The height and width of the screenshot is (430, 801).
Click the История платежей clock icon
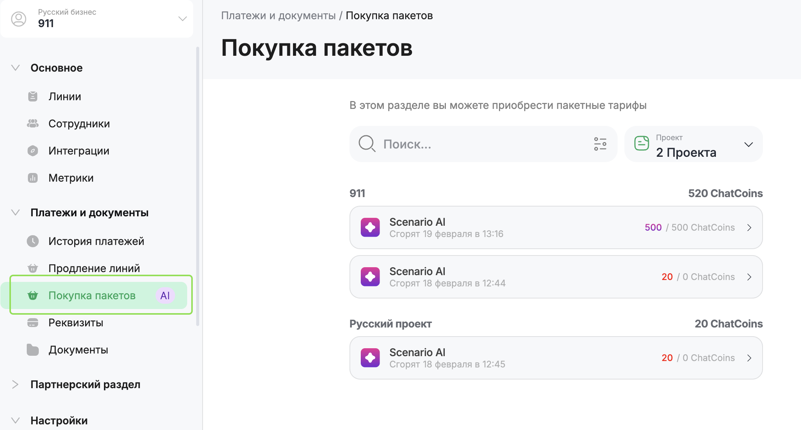pyautogui.click(x=33, y=241)
